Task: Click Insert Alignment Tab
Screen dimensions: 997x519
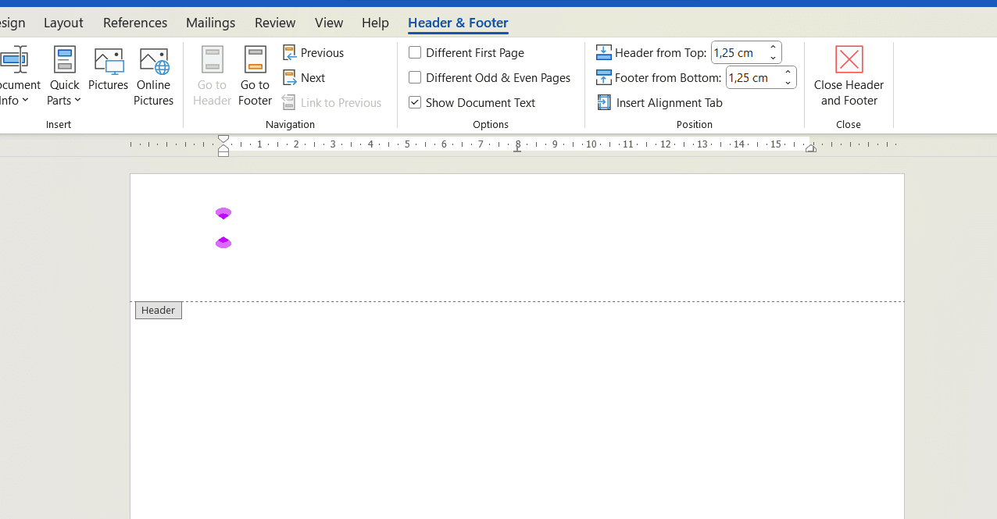Action: point(659,103)
